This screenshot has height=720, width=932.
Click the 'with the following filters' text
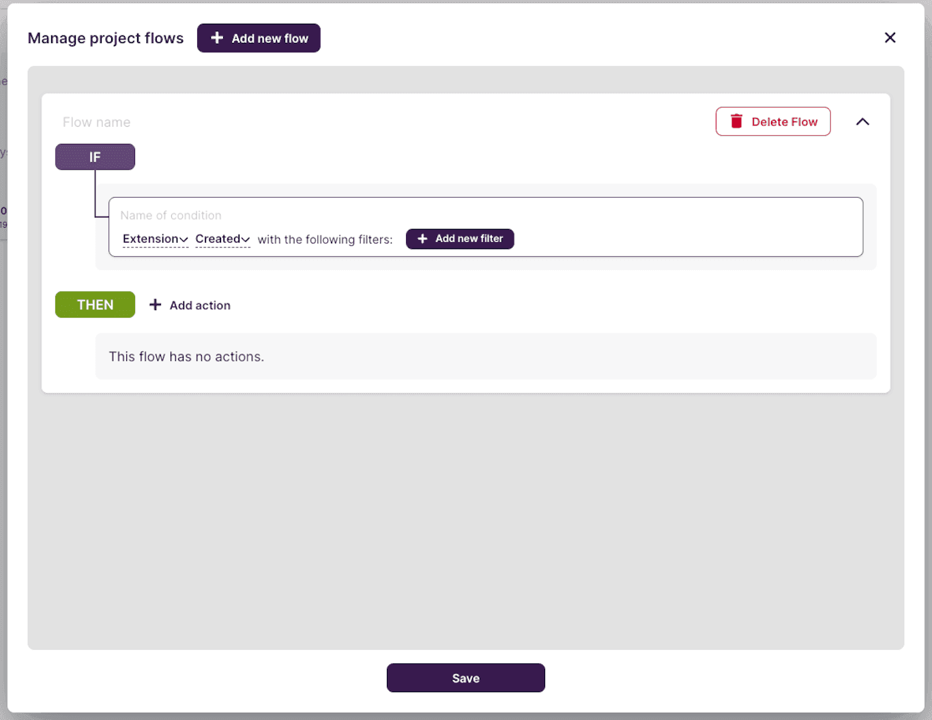(325, 239)
